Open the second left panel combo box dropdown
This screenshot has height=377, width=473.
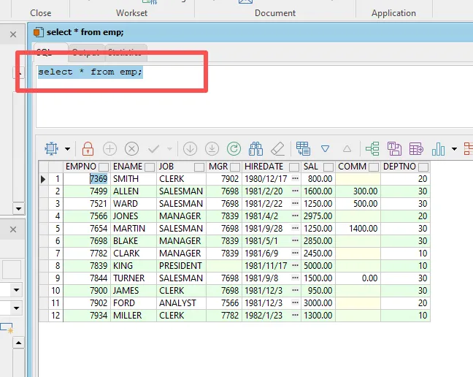click(x=16, y=308)
